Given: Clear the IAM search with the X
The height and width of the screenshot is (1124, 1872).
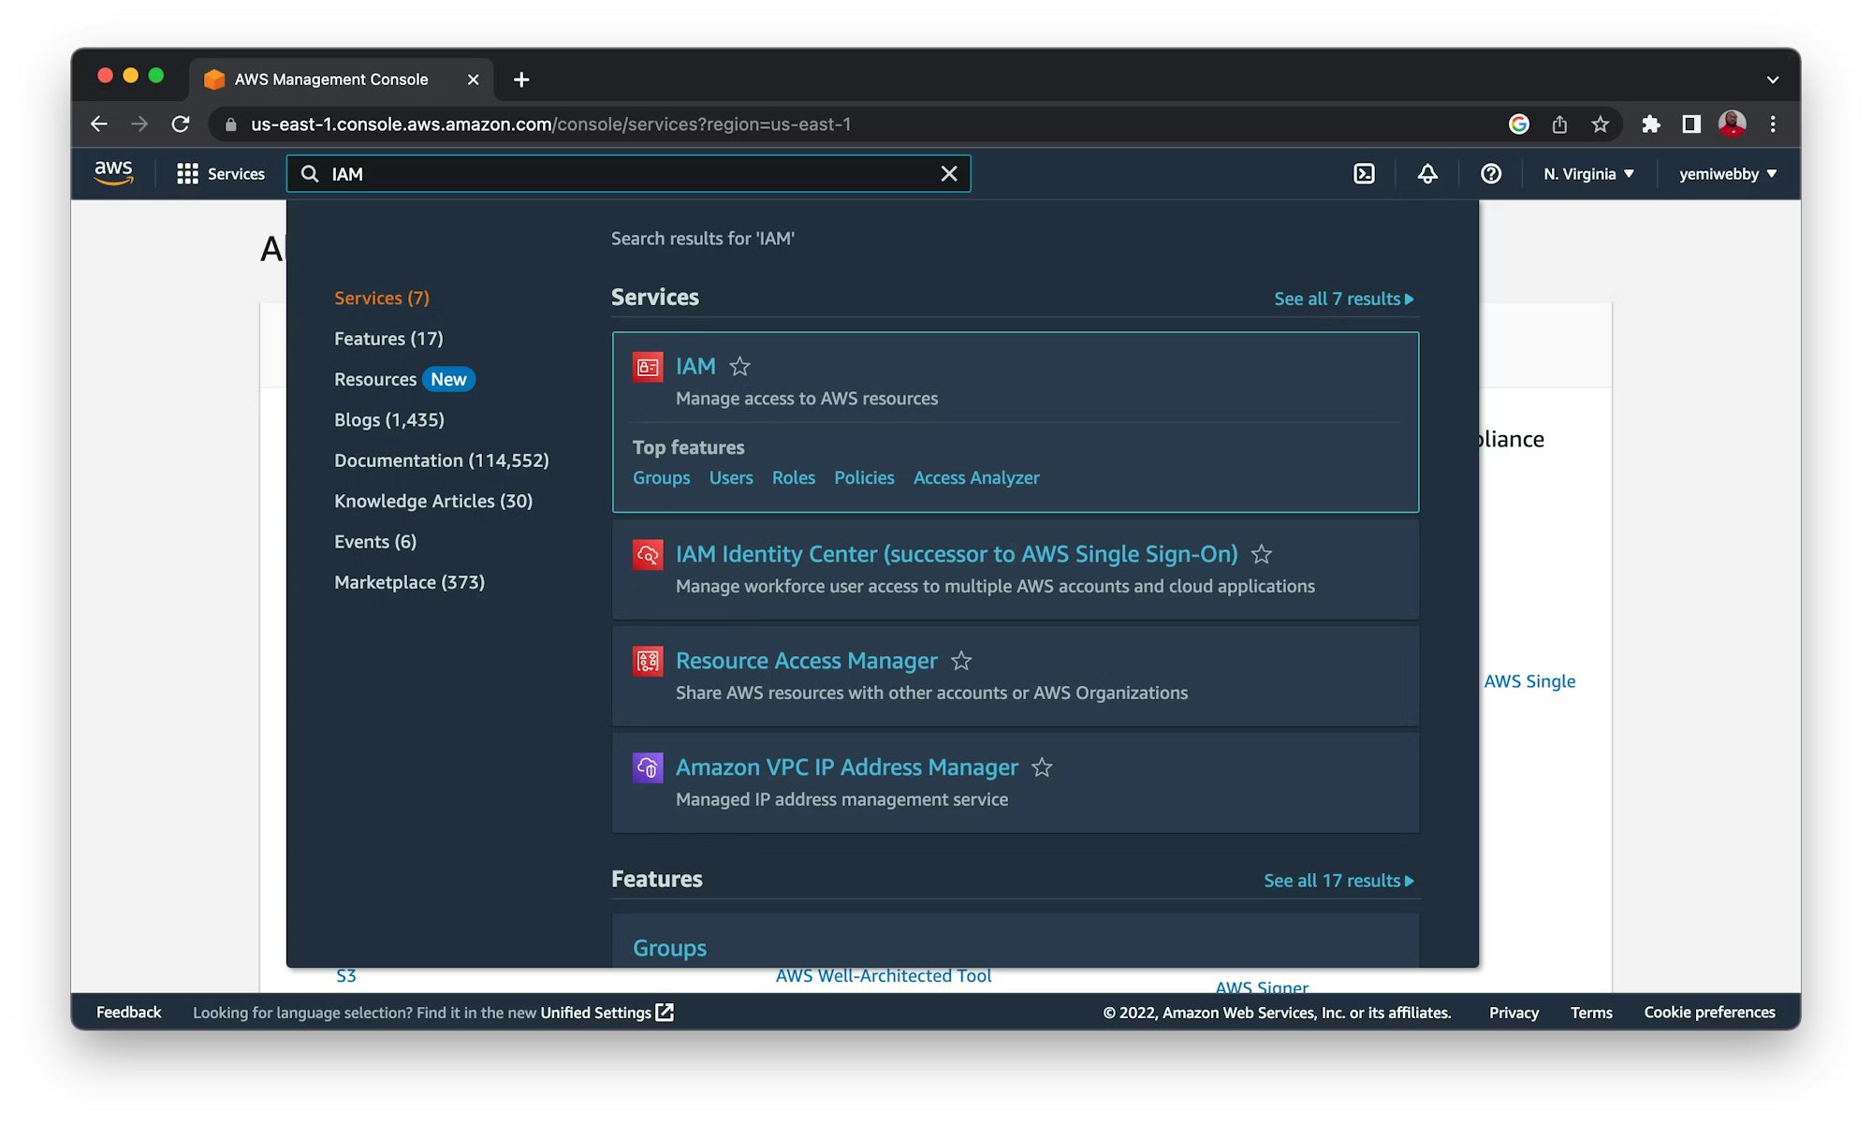Looking at the screenshot, I should click(x=949, y=173).
